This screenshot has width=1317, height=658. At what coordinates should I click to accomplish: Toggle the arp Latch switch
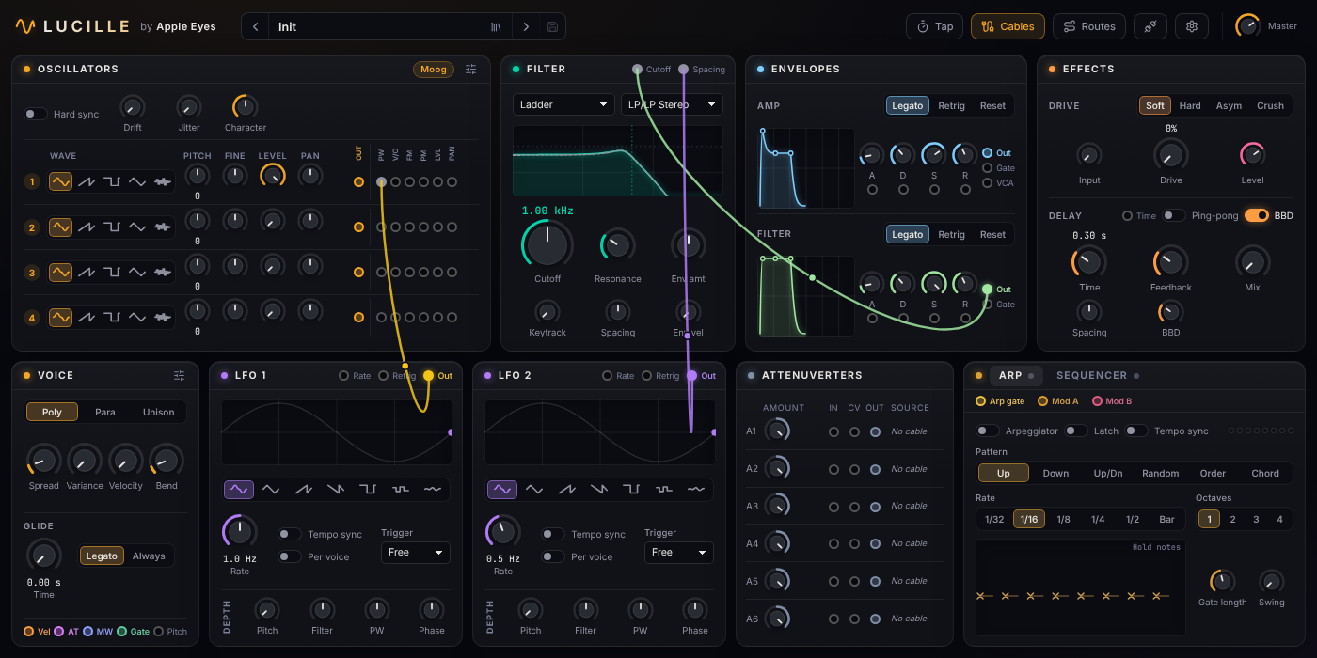click(x=1076, y=431)
